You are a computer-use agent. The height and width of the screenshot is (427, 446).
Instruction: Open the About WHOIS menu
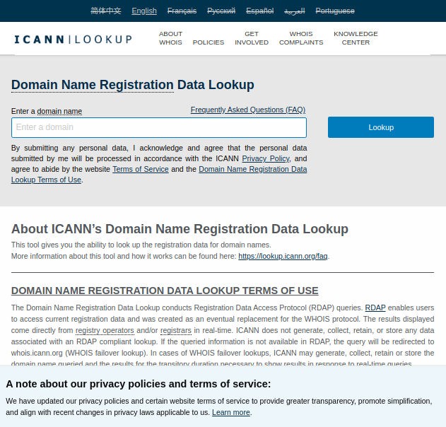[x=170, y=38]
